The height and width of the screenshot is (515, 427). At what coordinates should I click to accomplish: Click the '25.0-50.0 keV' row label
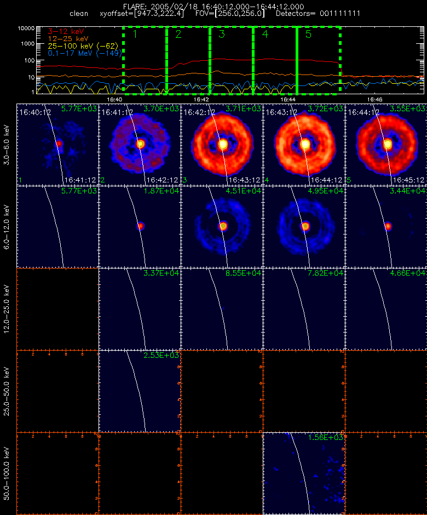click(7, 392)
